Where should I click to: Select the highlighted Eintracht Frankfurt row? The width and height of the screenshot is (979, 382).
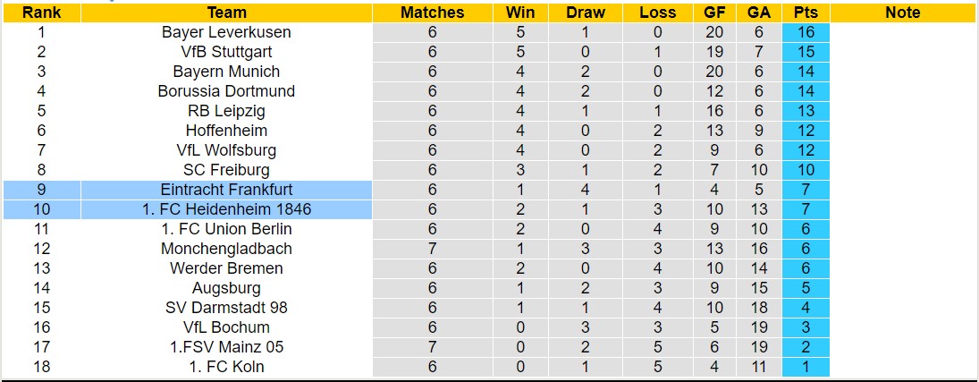[x=226, y=190]
